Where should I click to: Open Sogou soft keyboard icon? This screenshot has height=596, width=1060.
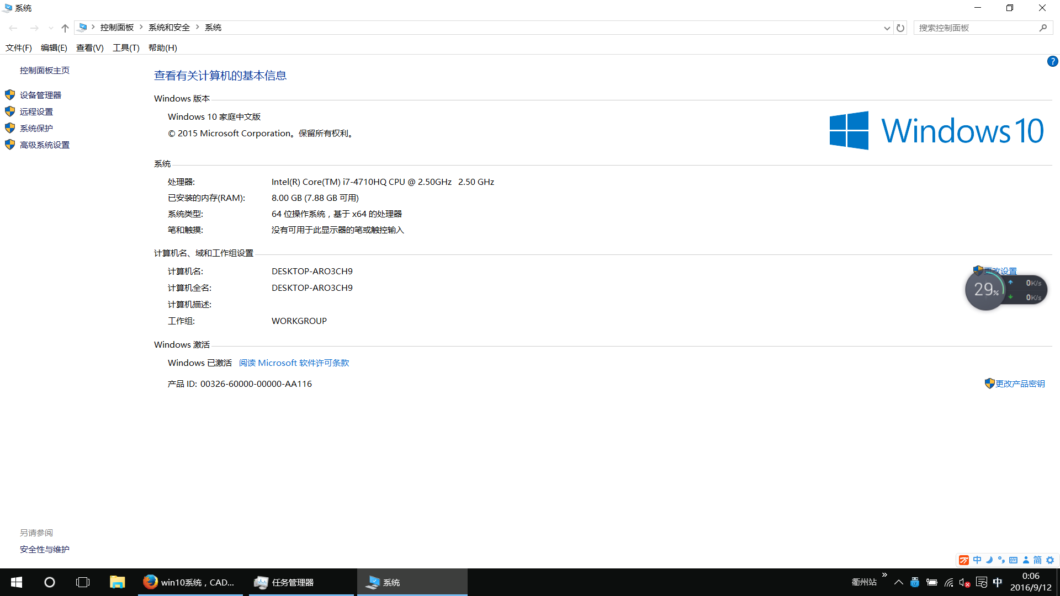point(1014,560)
